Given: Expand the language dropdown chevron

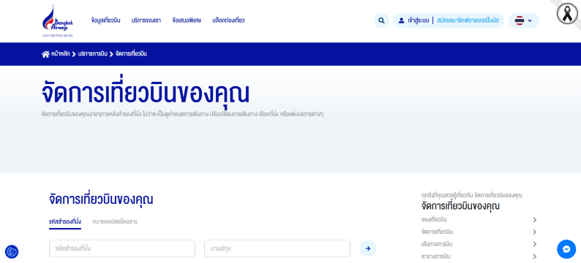Looking at the screenshot, I should point(530,20).
